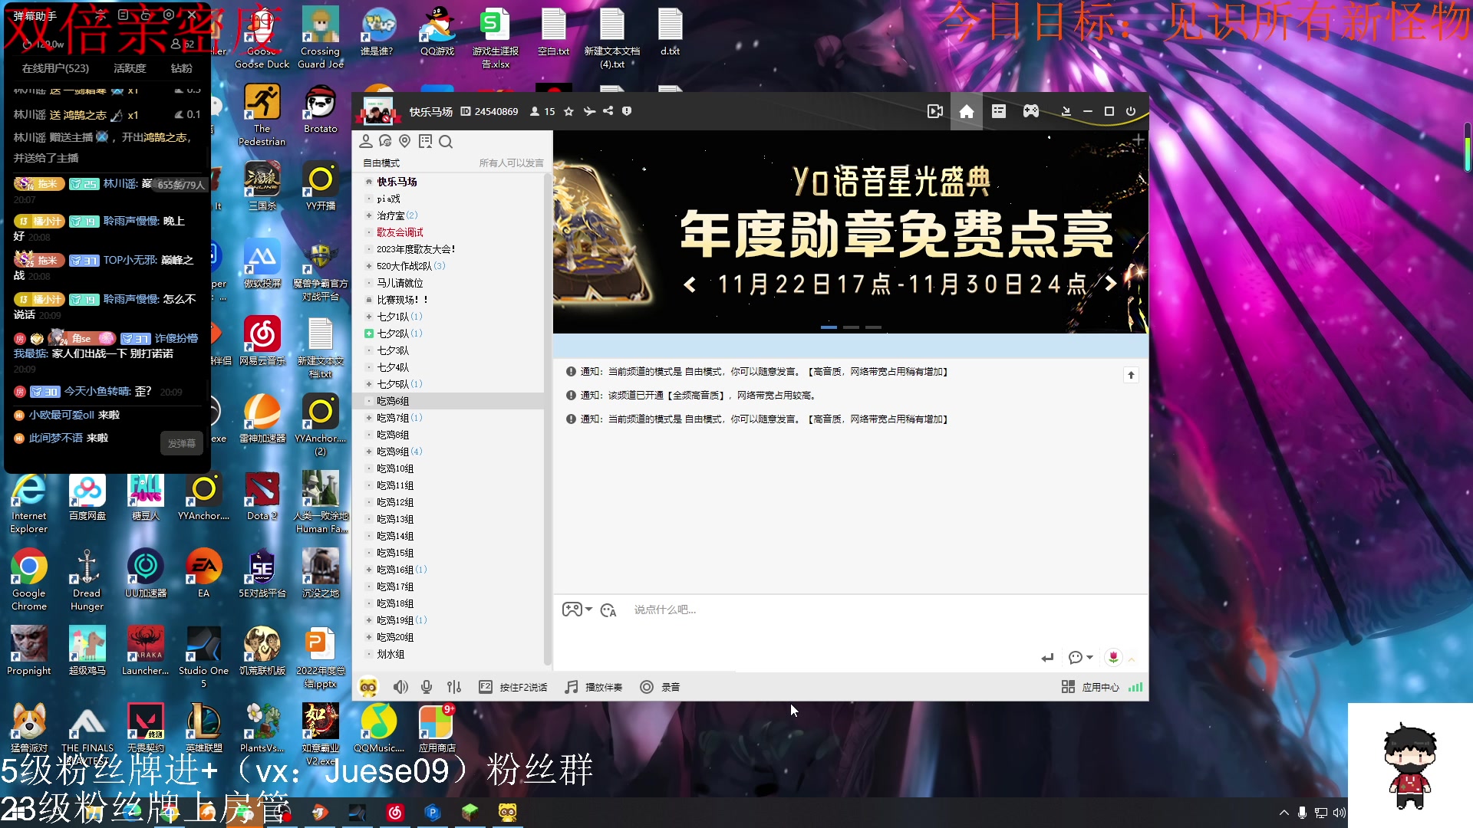Open the gamepad icon in YY header
This screenshot has width=1473, height=828.
(1031, 111)
